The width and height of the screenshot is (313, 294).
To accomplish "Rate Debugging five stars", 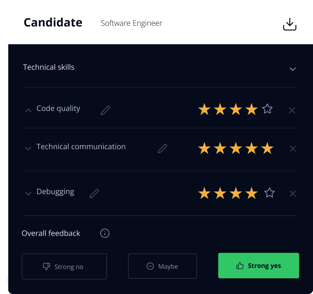I will click(x=269, y=193).
